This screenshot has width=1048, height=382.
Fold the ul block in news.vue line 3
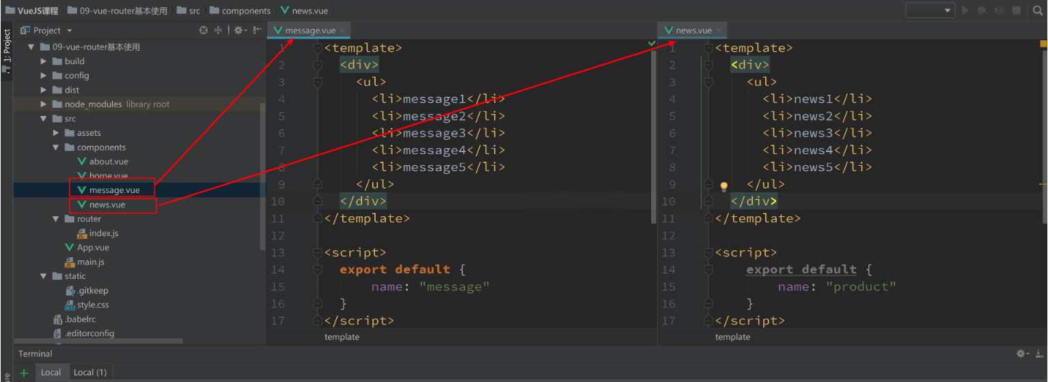pos(707,83)
